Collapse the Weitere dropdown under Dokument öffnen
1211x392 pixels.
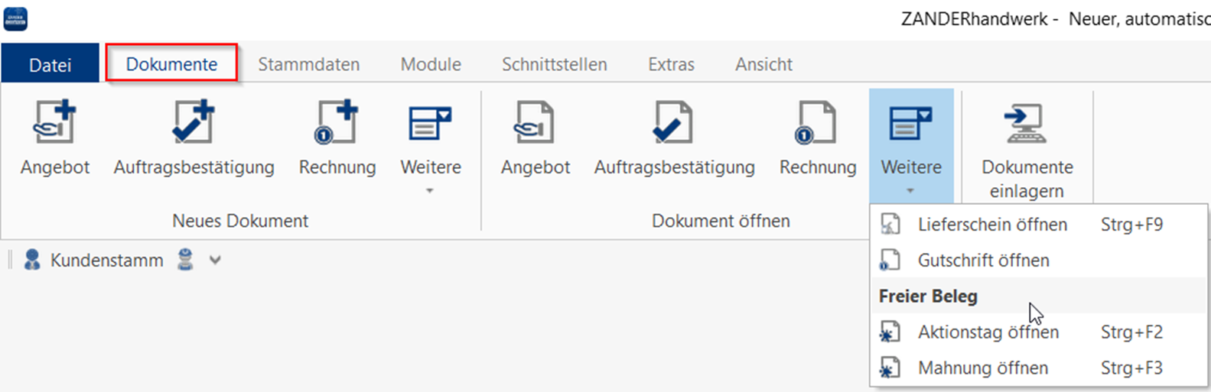coord(910,145)
